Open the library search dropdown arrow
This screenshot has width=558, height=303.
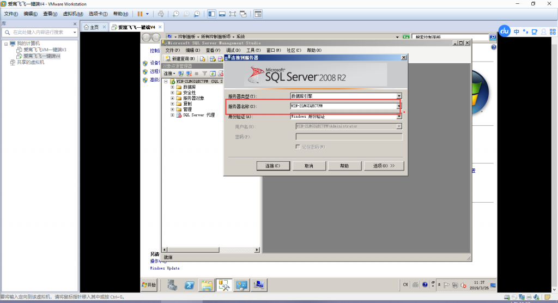tap(75, 32)
